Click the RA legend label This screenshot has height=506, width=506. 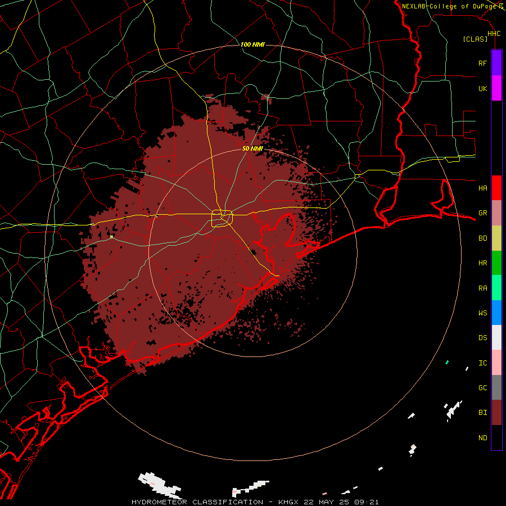point(482,288)
